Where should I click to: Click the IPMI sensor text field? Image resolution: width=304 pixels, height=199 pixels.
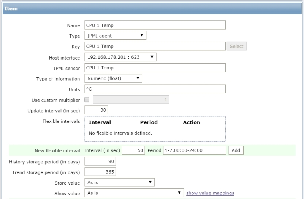[x=155, y=68]
